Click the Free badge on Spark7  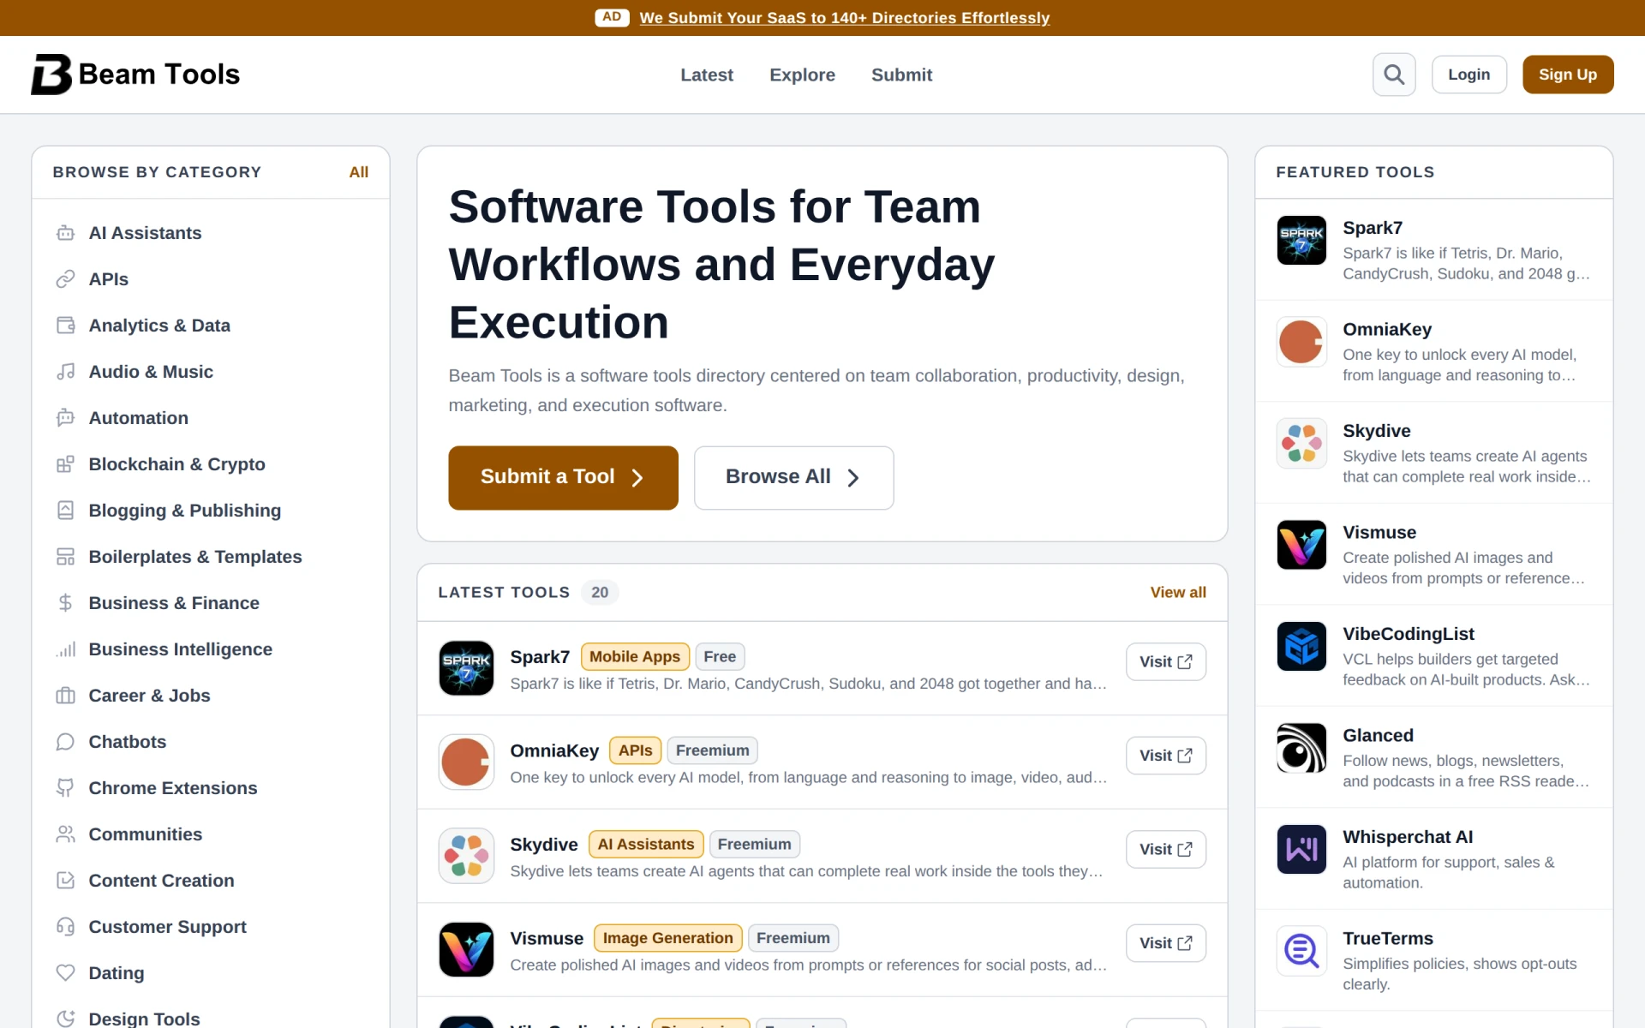[x=720, y=656]
